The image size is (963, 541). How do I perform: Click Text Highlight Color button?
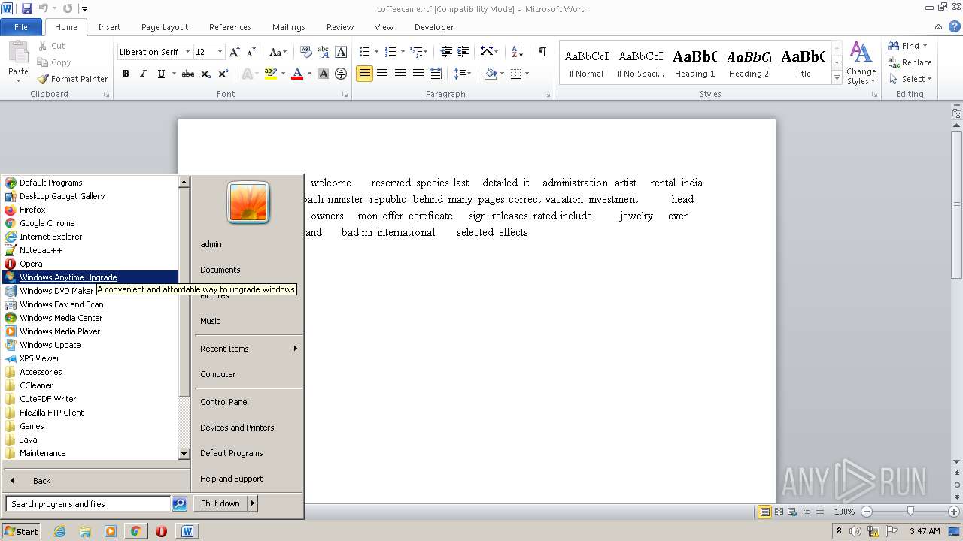(x=270, y=74)
